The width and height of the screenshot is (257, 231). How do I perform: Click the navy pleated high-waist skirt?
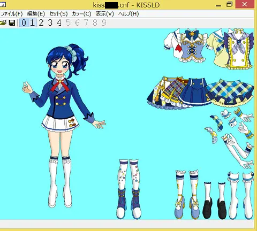[x=194, y=93]
